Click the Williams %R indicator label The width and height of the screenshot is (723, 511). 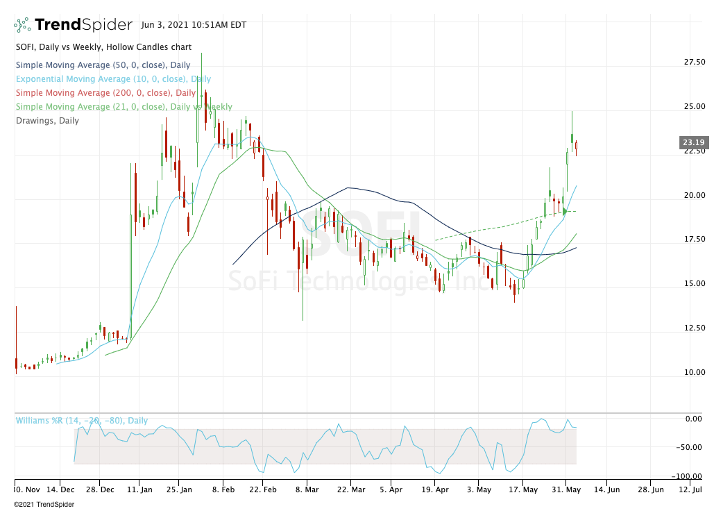[x=81, y=421]
